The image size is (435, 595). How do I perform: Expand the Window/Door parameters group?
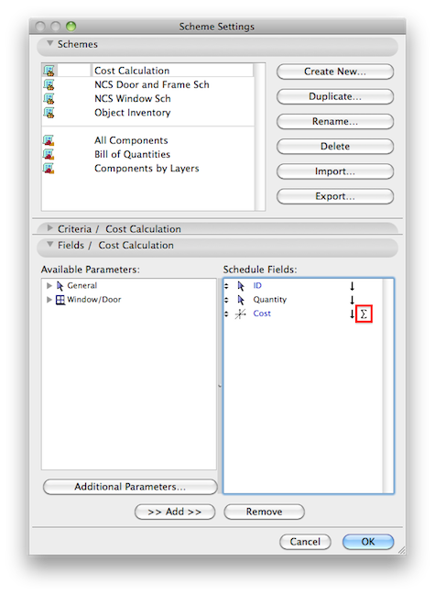49,300
